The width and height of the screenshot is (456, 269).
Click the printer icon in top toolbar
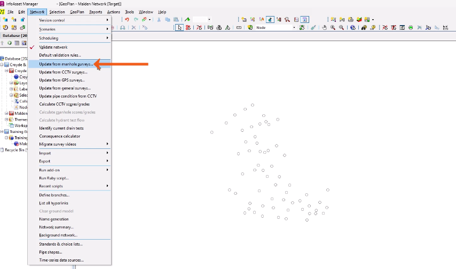(x=350, y=20)
